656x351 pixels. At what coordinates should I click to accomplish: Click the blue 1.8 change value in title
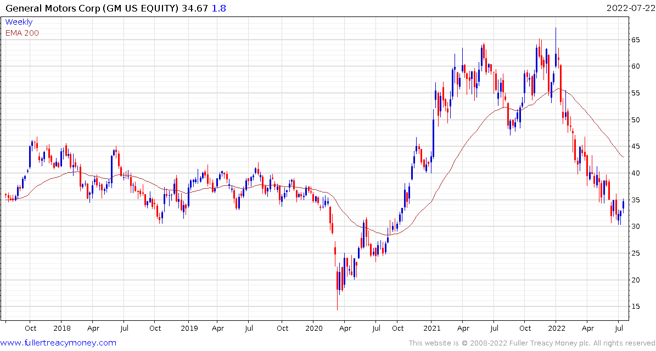tap(218, 8)
